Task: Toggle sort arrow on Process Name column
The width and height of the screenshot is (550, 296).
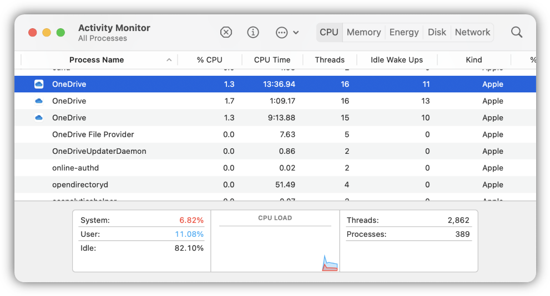Action: (169, 60)
